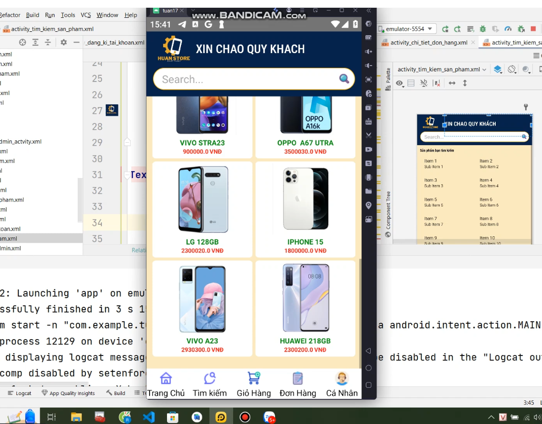Select the LG 128GB product image
This screenshot has width=542, height=424.
coord(203,199)
